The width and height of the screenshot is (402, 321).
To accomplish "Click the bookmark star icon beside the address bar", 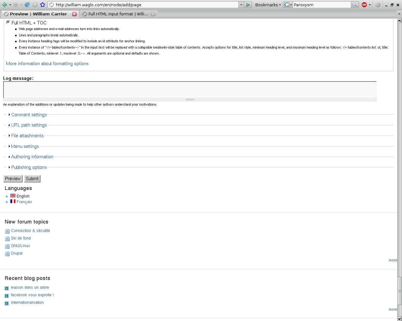I will tap(42, 4).
